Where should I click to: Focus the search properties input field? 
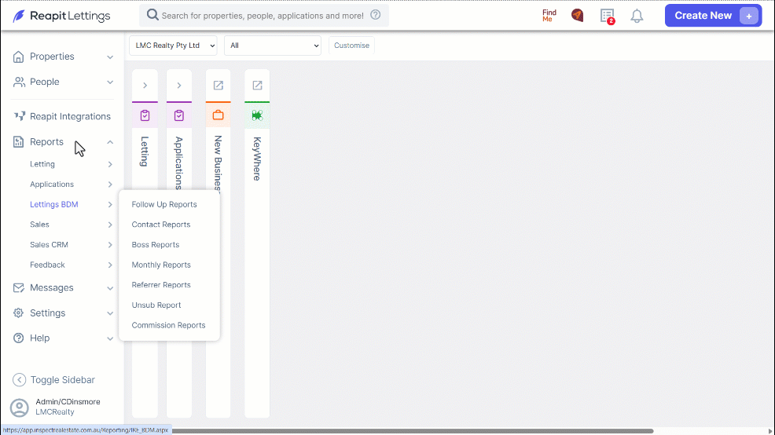click(x=264, y=16)
